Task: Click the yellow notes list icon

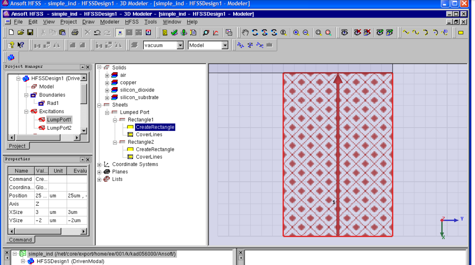Action: pyautogui.click(x=165, y=33)
